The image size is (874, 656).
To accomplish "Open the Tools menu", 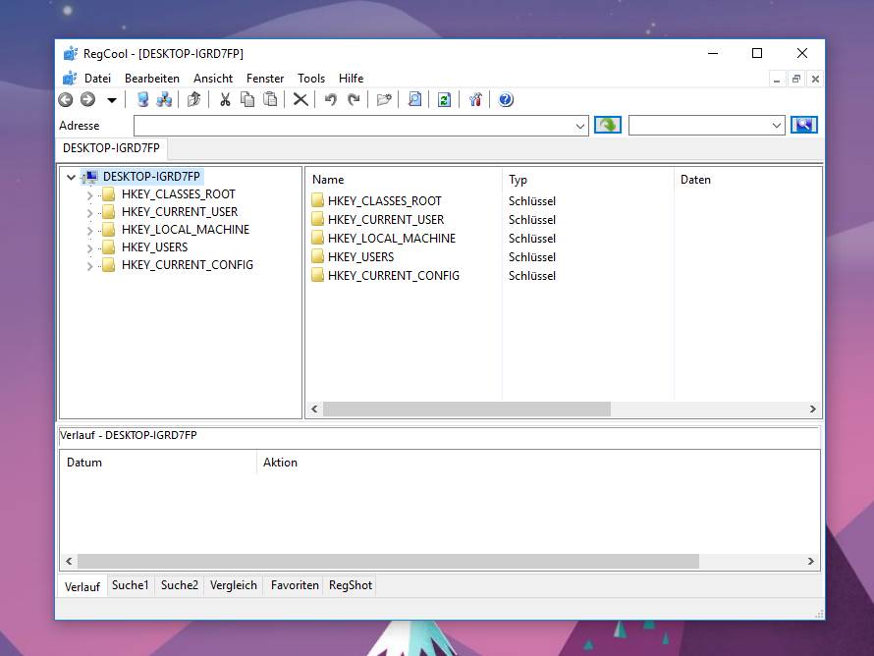I will coord(311,78).
